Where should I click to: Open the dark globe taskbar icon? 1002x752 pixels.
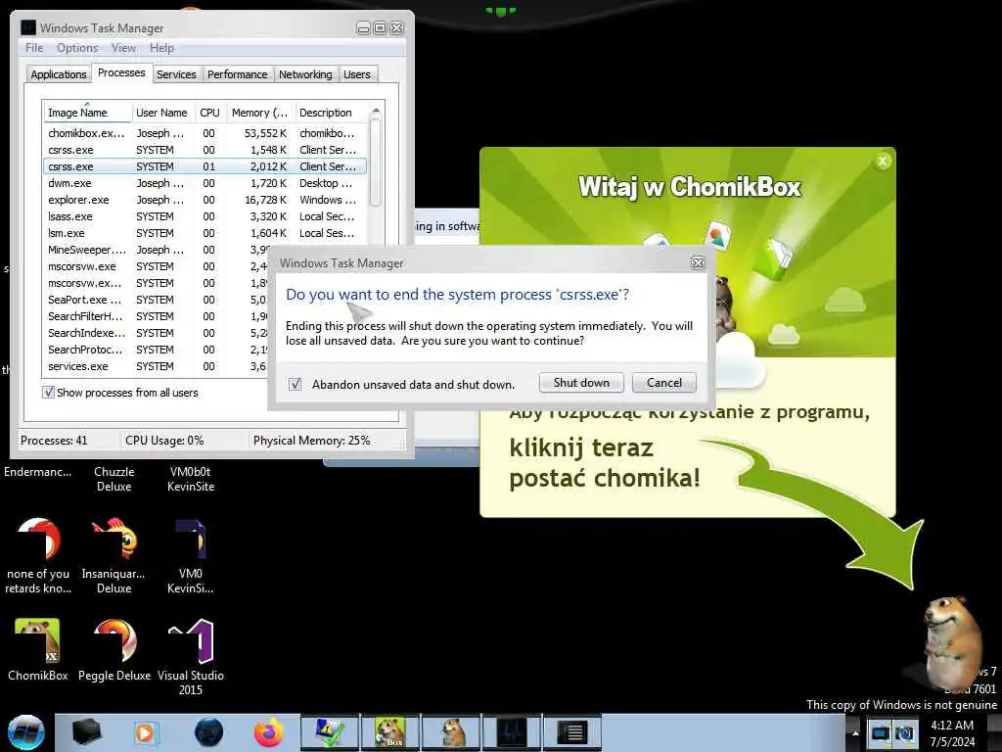pos(208,732)
